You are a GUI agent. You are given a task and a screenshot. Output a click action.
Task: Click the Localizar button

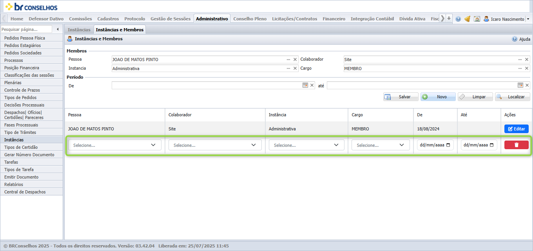(x=513, y=97)
